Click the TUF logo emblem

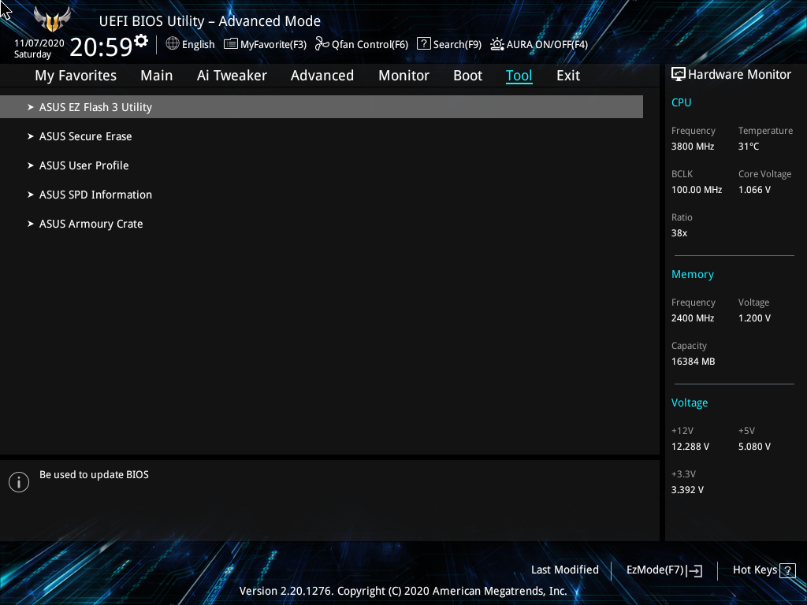pos(52,20)
